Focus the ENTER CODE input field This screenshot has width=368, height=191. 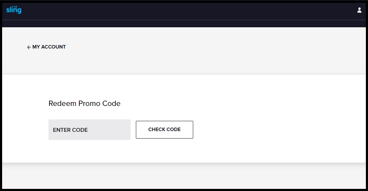click(x=90, y=130)
